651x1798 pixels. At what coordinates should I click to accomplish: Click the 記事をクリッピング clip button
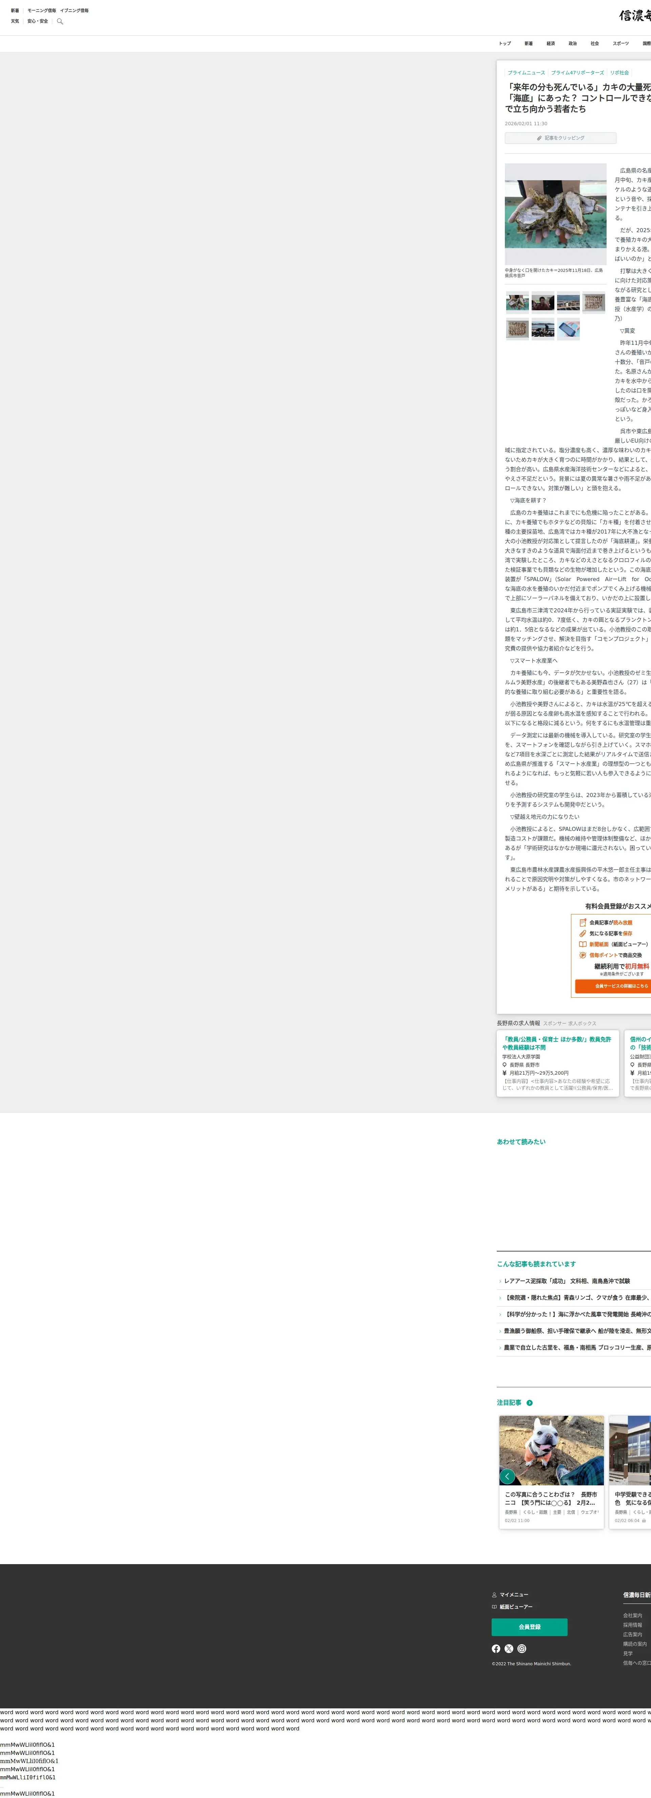tap(560, 138)
